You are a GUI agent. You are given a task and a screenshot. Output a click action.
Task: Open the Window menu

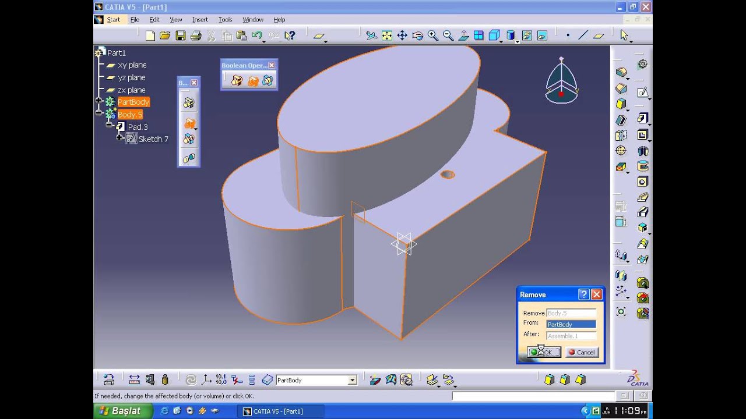pos(253,20)
